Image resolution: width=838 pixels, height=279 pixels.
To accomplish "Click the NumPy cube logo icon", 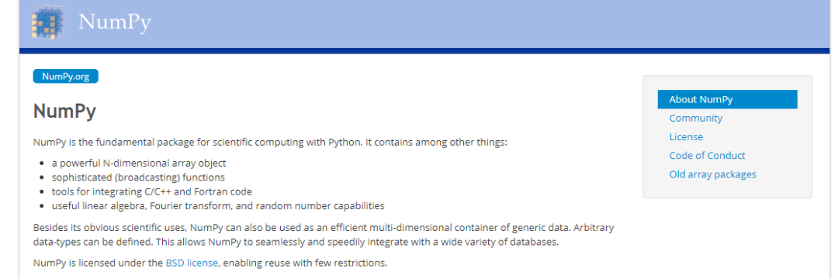I will pyautogui.click(x=48, y=22).
